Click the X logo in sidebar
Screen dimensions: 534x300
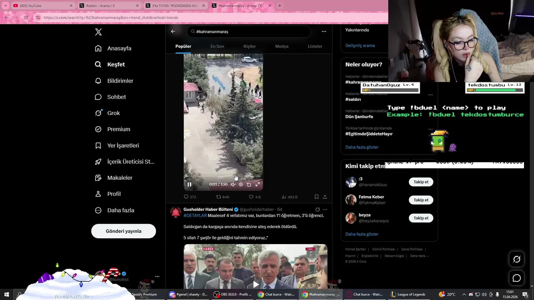pyautogui.click(x=98, y=32)
